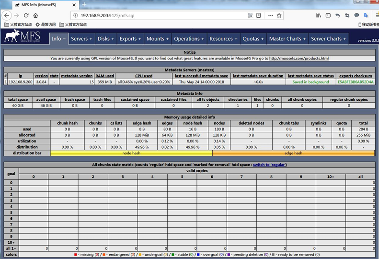Image resolution: width=379 pixels, height=259 pixels.
Task: Open the library icon in toolbar
Action: tap(319, 15)
